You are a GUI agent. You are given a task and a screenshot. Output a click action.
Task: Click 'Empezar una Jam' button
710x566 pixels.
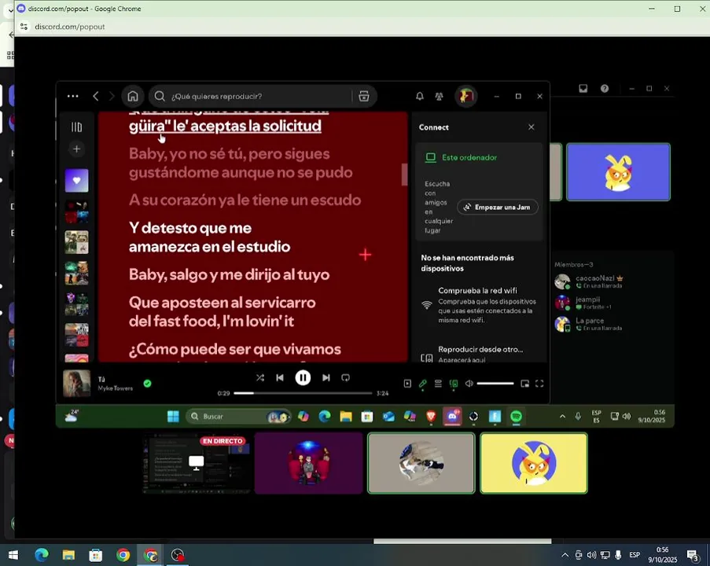[497, 207]
